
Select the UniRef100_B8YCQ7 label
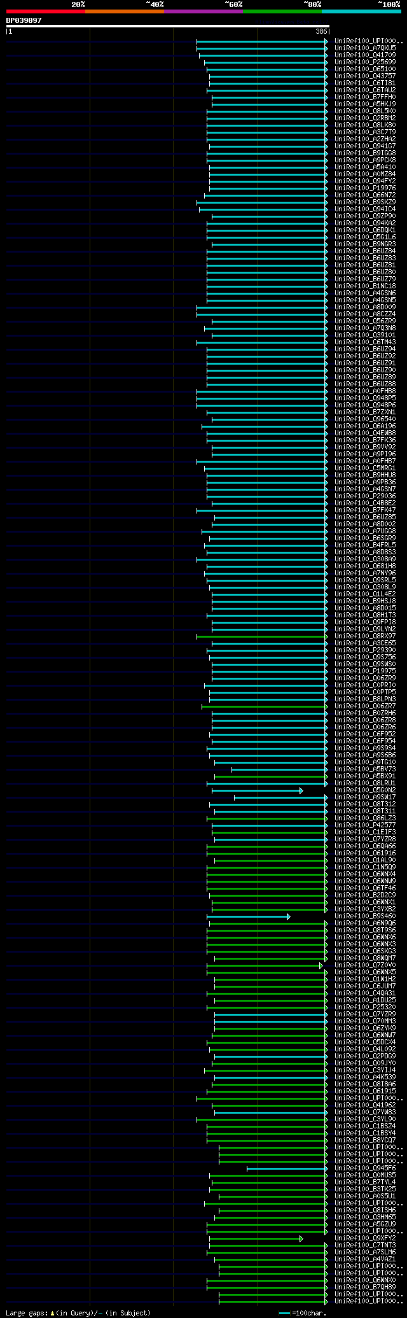(365, 1140)
